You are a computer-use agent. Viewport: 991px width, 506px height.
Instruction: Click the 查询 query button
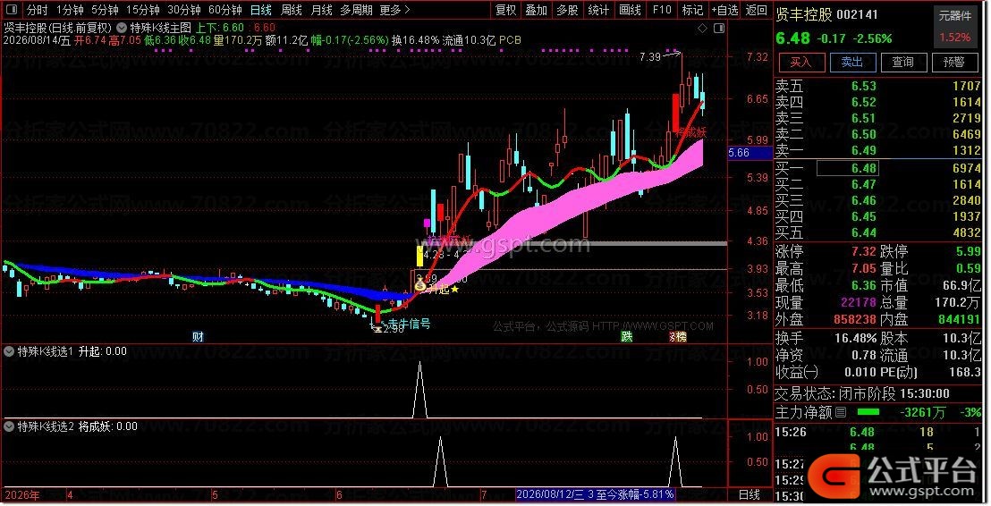[x=902, y=62]
